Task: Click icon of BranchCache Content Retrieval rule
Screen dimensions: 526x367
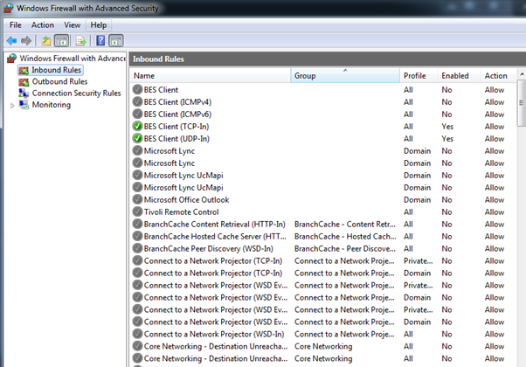Action: pyautogui.click(x=137, y=224)
